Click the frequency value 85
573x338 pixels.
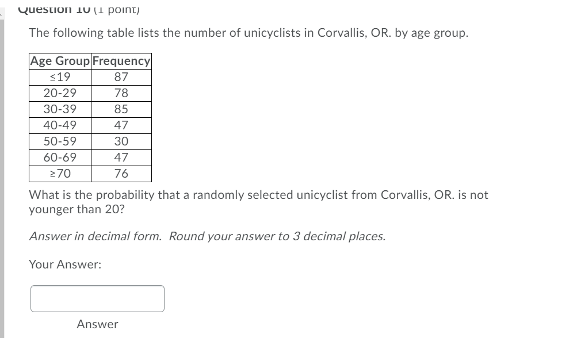121,109
